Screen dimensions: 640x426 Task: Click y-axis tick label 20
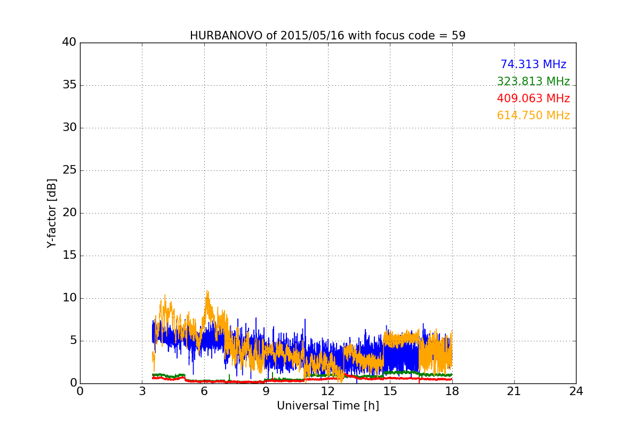(69, 213)
